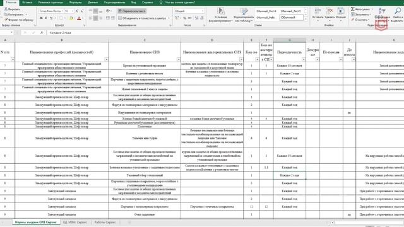
Task: Open filter for До износа column
Action: [x=353, y=59]
